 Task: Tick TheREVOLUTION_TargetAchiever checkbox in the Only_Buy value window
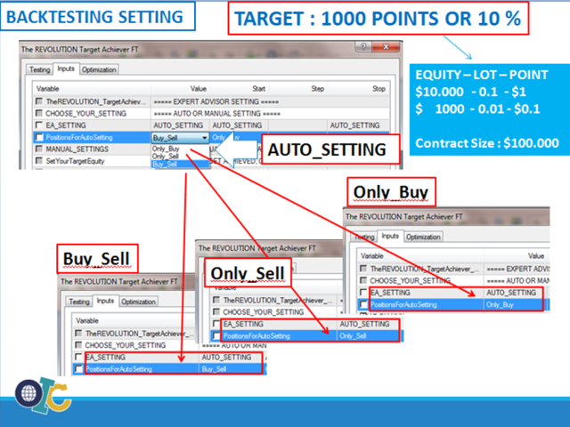pos(363,269)
